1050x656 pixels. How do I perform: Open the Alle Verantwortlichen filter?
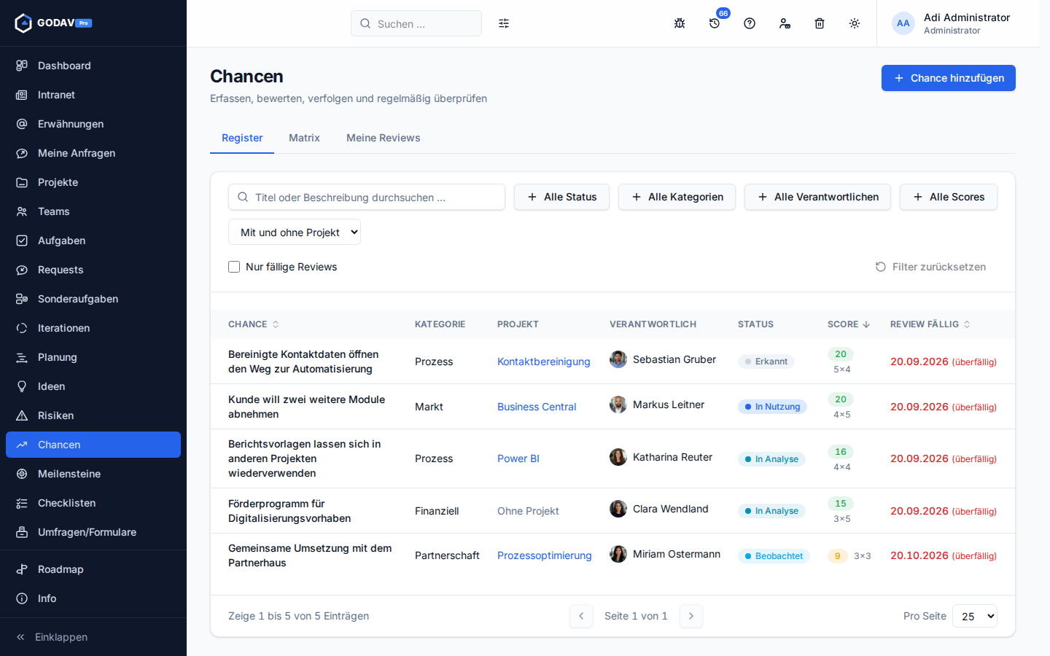817,197
